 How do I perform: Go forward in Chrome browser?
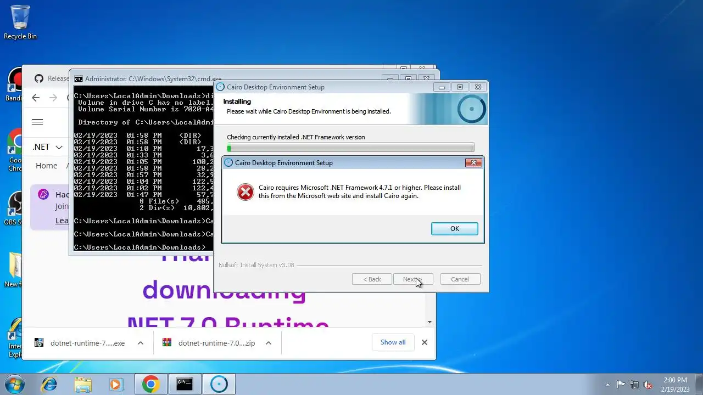53,98
